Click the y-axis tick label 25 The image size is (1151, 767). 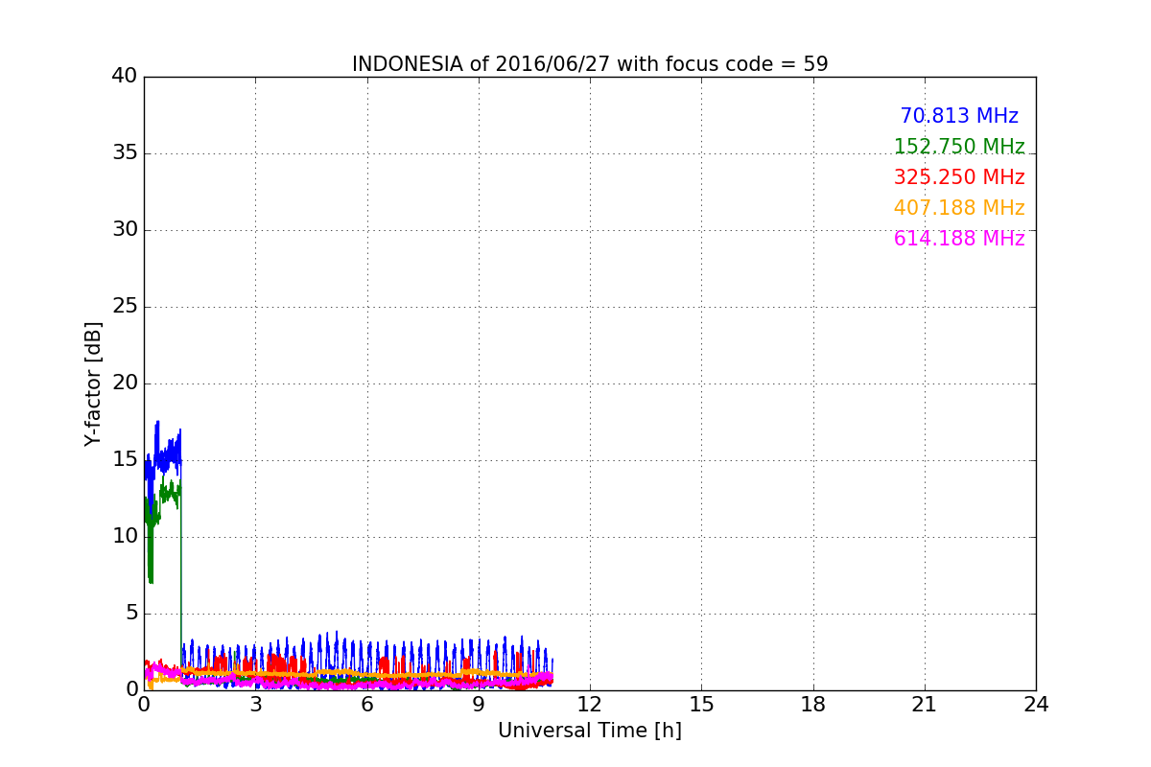(125, 306)
